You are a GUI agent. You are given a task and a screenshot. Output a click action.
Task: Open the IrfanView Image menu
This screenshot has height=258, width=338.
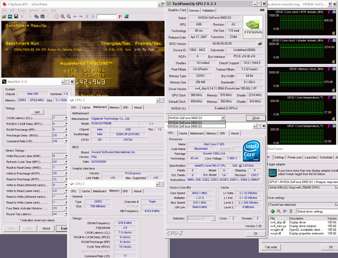(x=22, y=10)
